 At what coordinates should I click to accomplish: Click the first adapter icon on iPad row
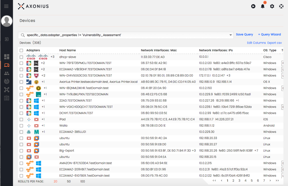(29, 119)
